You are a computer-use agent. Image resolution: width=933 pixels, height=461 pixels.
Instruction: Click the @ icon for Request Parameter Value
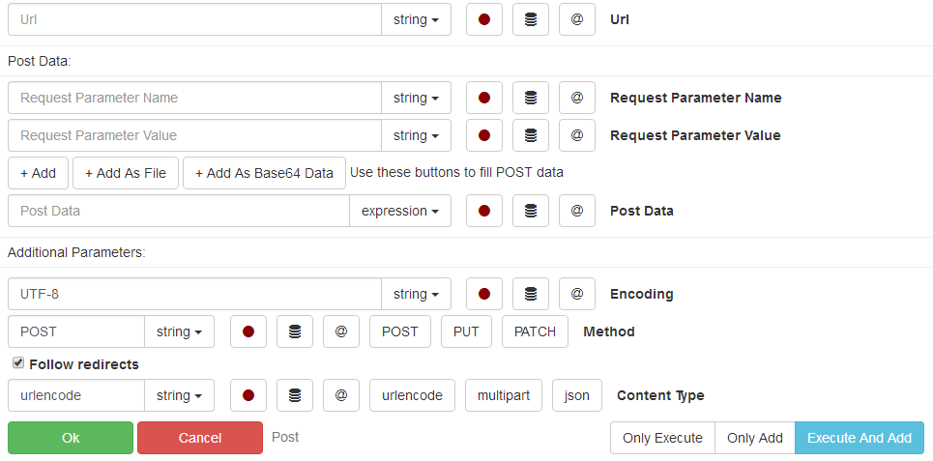pos(577,135)
